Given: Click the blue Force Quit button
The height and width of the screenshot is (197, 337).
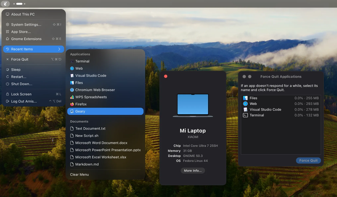Looking at the screenshot, I should pyautogui.click(x=308, y=160).
